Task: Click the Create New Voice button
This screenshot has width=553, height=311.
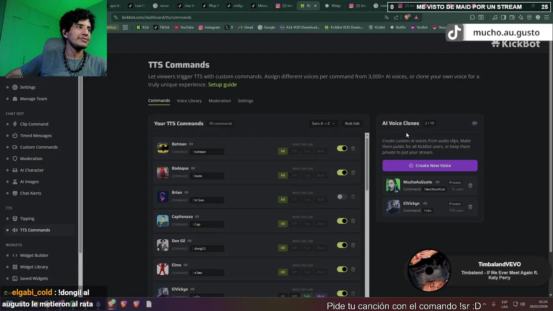Action: (x=430, y=165)
